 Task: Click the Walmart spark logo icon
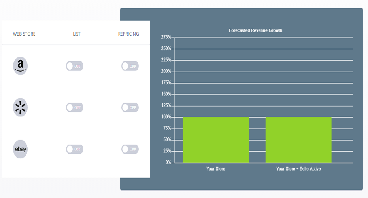(21, 107)
